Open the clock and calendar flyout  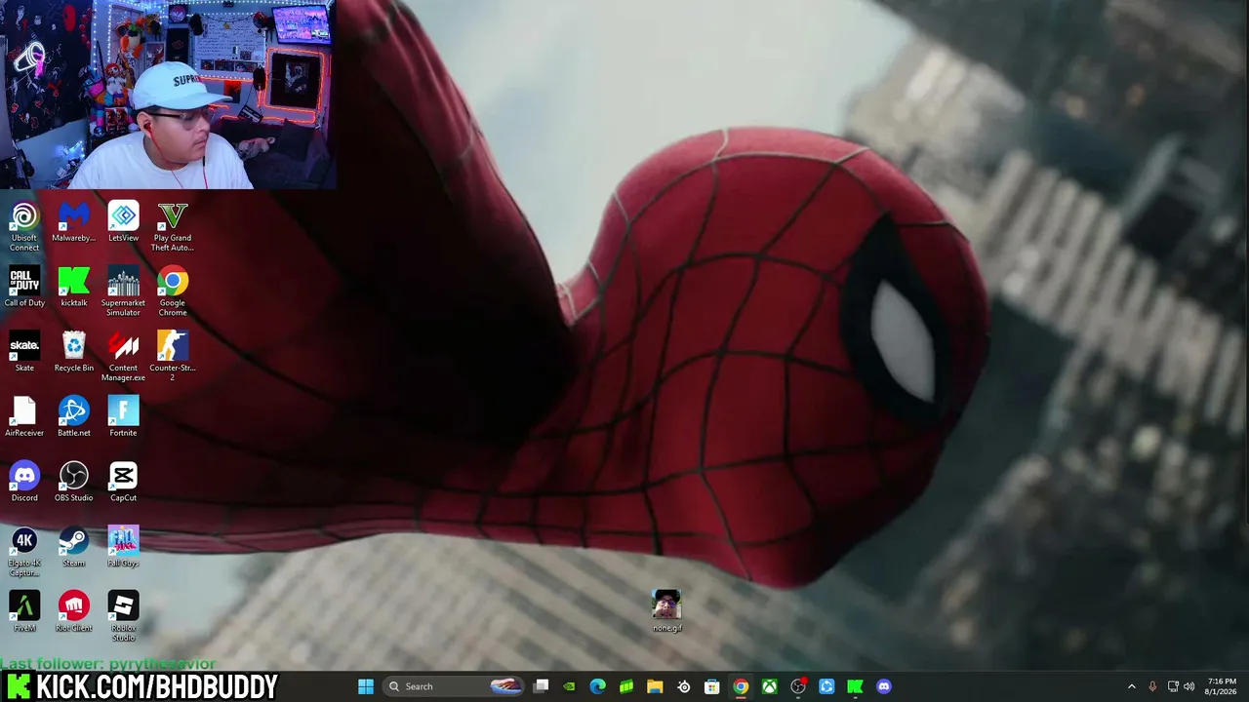click(x=1222, y=686)
